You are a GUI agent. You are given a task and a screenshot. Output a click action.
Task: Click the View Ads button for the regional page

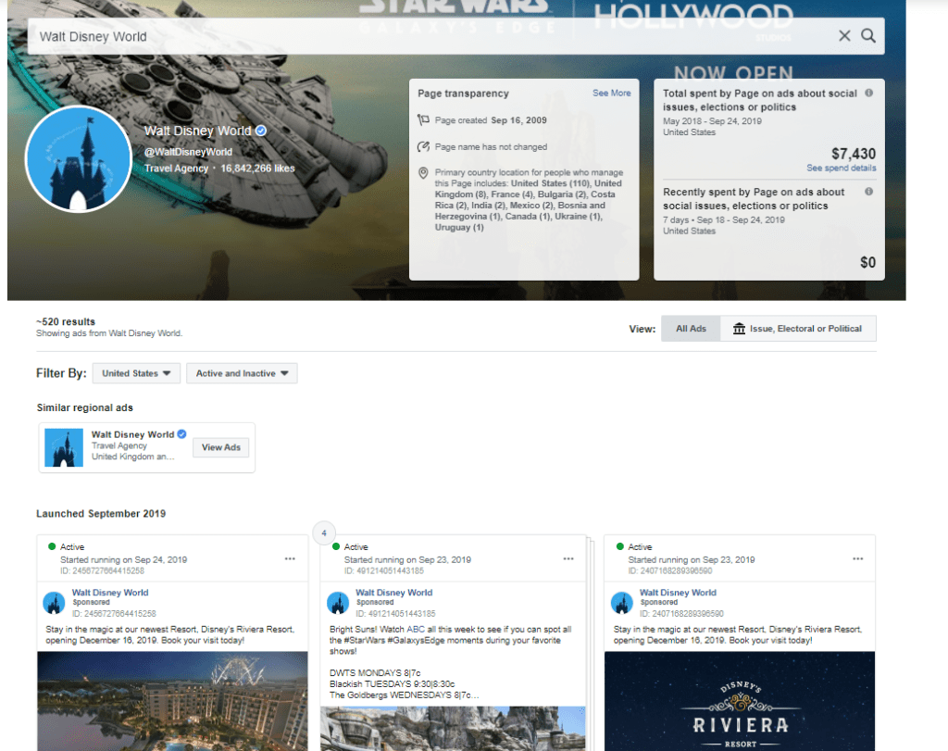tap(220, 446)
